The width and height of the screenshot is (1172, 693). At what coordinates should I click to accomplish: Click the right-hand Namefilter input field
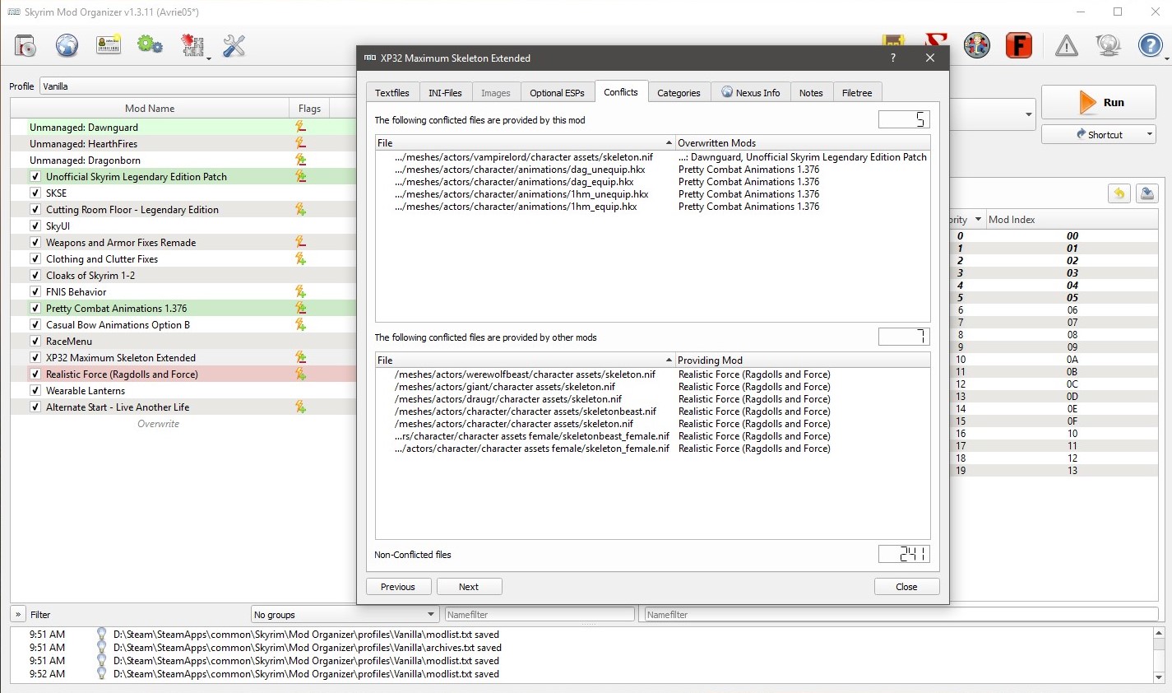[x=901, y=615]
